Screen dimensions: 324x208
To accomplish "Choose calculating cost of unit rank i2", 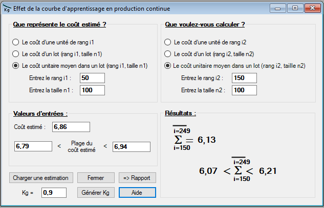I will [167, 42].
